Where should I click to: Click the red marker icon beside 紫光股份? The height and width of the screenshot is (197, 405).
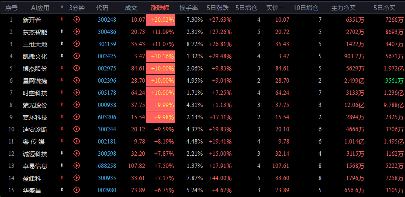(x=62, y=104)
